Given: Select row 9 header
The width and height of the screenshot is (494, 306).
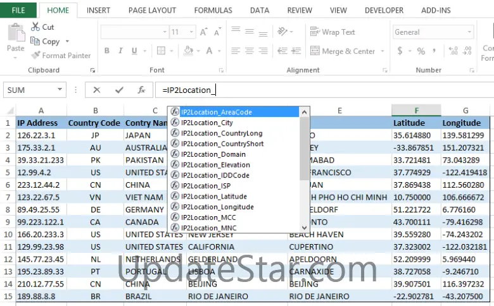Looking at the screenshot, I should 8,222.
